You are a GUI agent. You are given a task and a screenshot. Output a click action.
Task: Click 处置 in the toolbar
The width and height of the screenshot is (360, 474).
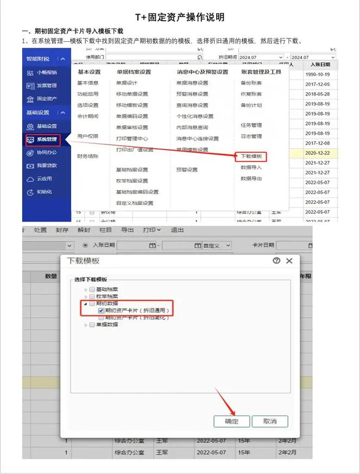(x=40, y=230)
